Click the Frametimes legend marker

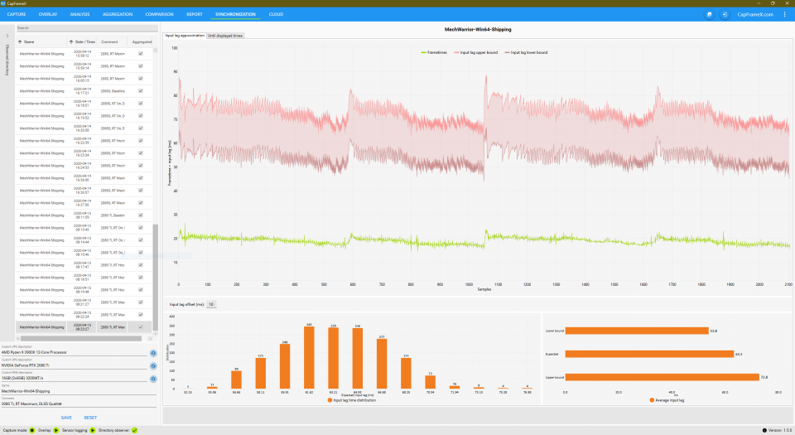point(423,52)
